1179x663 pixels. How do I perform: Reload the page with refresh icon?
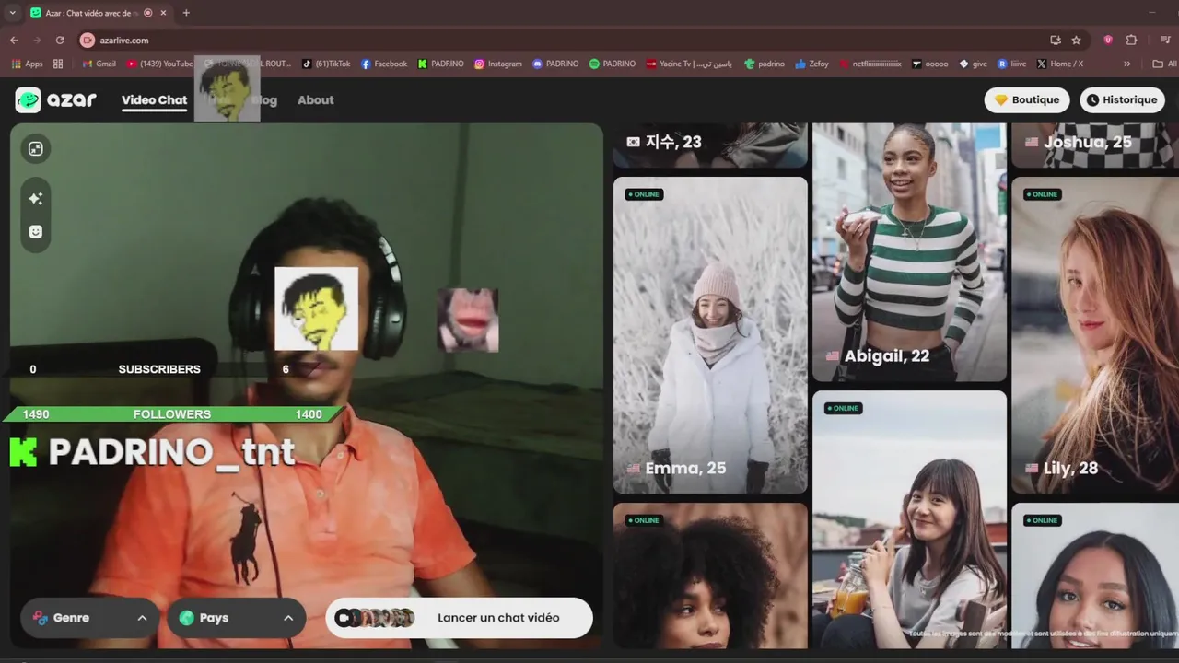tap(60, 41)
